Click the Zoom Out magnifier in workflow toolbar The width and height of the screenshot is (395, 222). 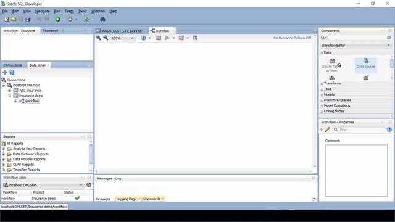coord(106,38)
